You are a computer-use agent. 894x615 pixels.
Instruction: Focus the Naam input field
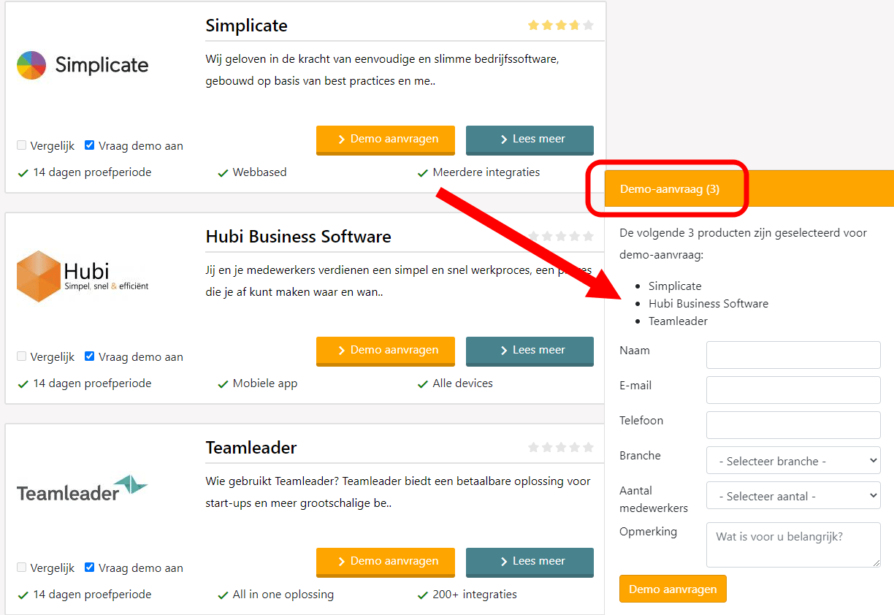pos(793,355)
